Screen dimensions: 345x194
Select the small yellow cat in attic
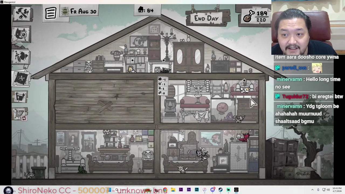coord(131,70)
